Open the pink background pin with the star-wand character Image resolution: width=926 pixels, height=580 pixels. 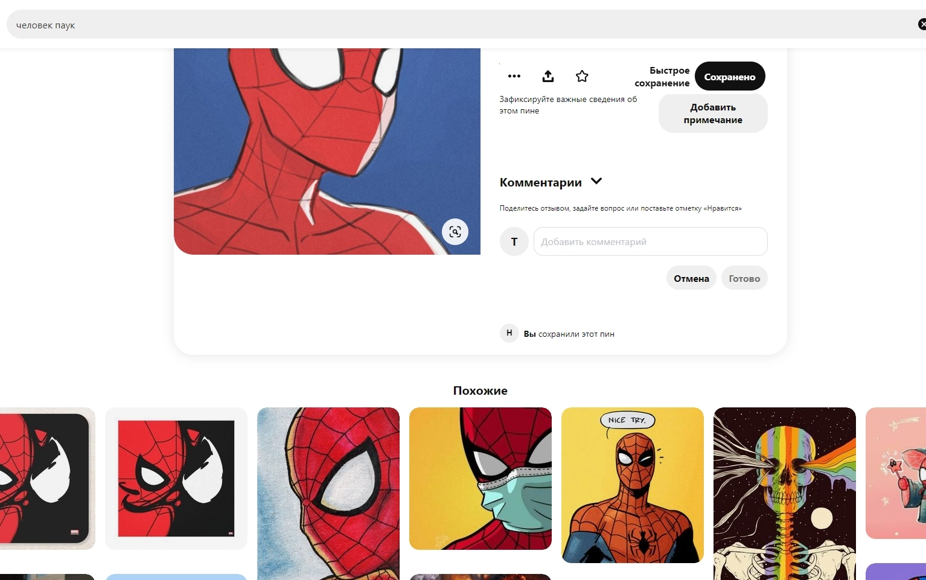[x=896, y=473]
